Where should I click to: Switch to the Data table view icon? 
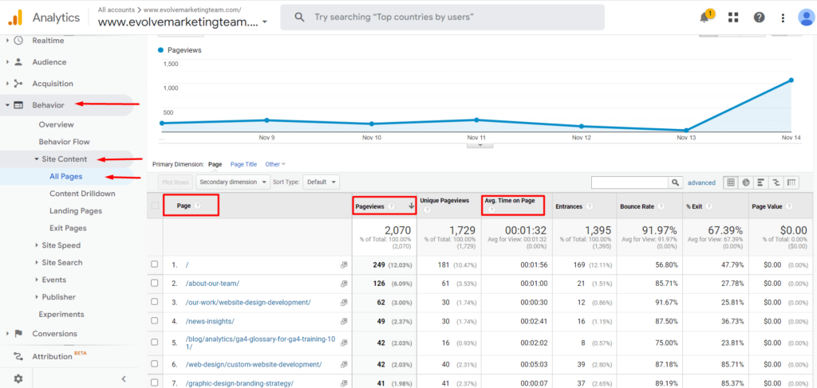[x=731, y=182]
